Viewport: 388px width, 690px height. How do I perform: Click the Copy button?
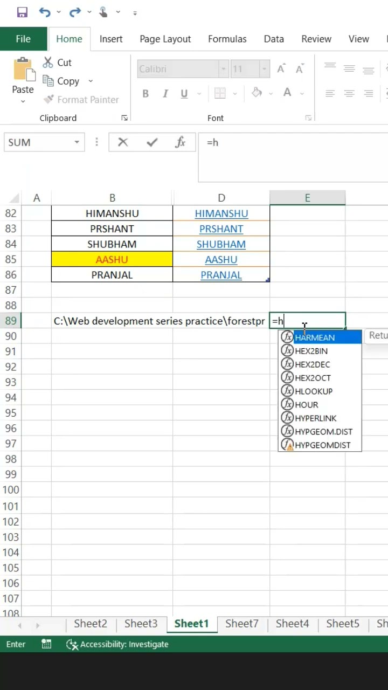(61, 81)
